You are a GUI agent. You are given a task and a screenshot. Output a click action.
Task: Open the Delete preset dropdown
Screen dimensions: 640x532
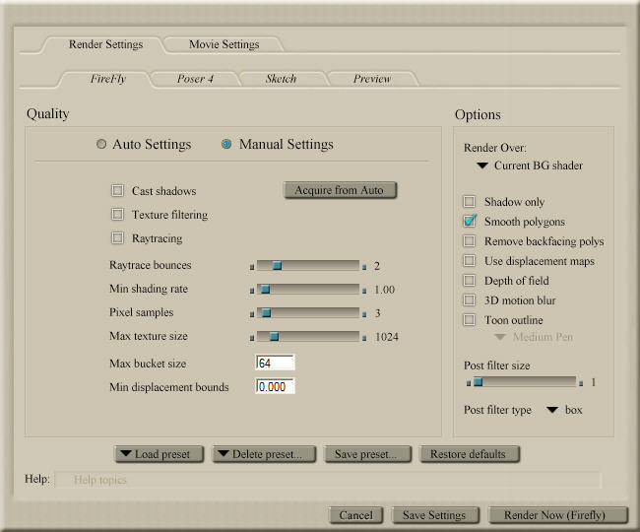[264, 454]
